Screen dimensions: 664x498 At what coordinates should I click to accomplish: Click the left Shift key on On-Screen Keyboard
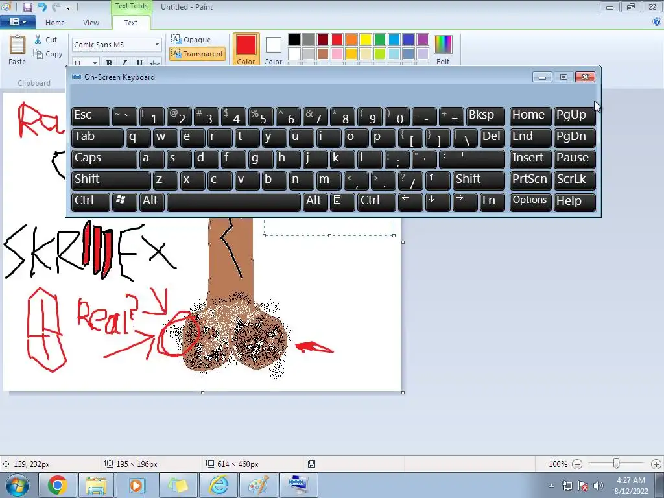click(111, 180)
